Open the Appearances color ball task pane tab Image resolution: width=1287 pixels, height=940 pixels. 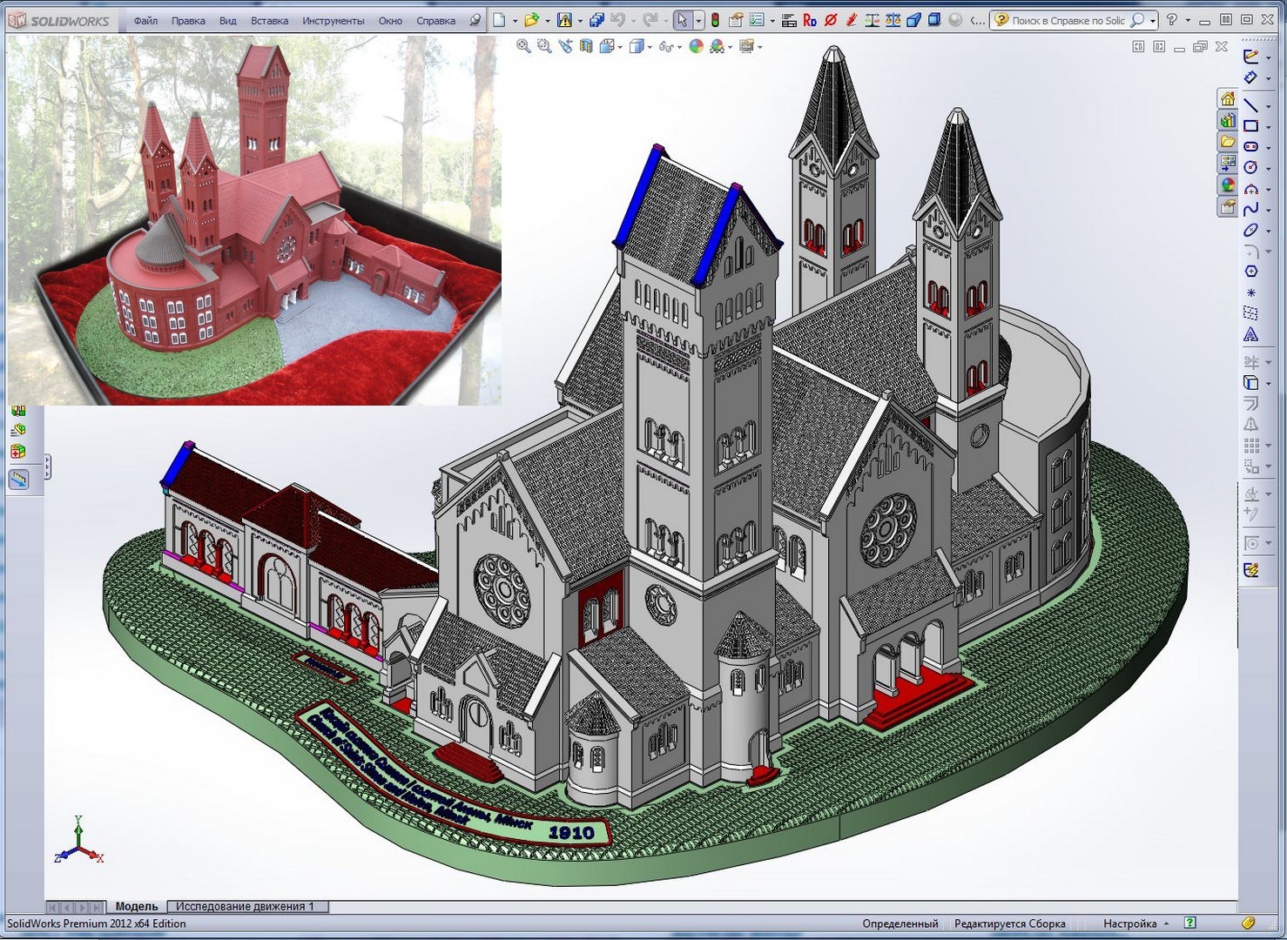point(1227,185)
